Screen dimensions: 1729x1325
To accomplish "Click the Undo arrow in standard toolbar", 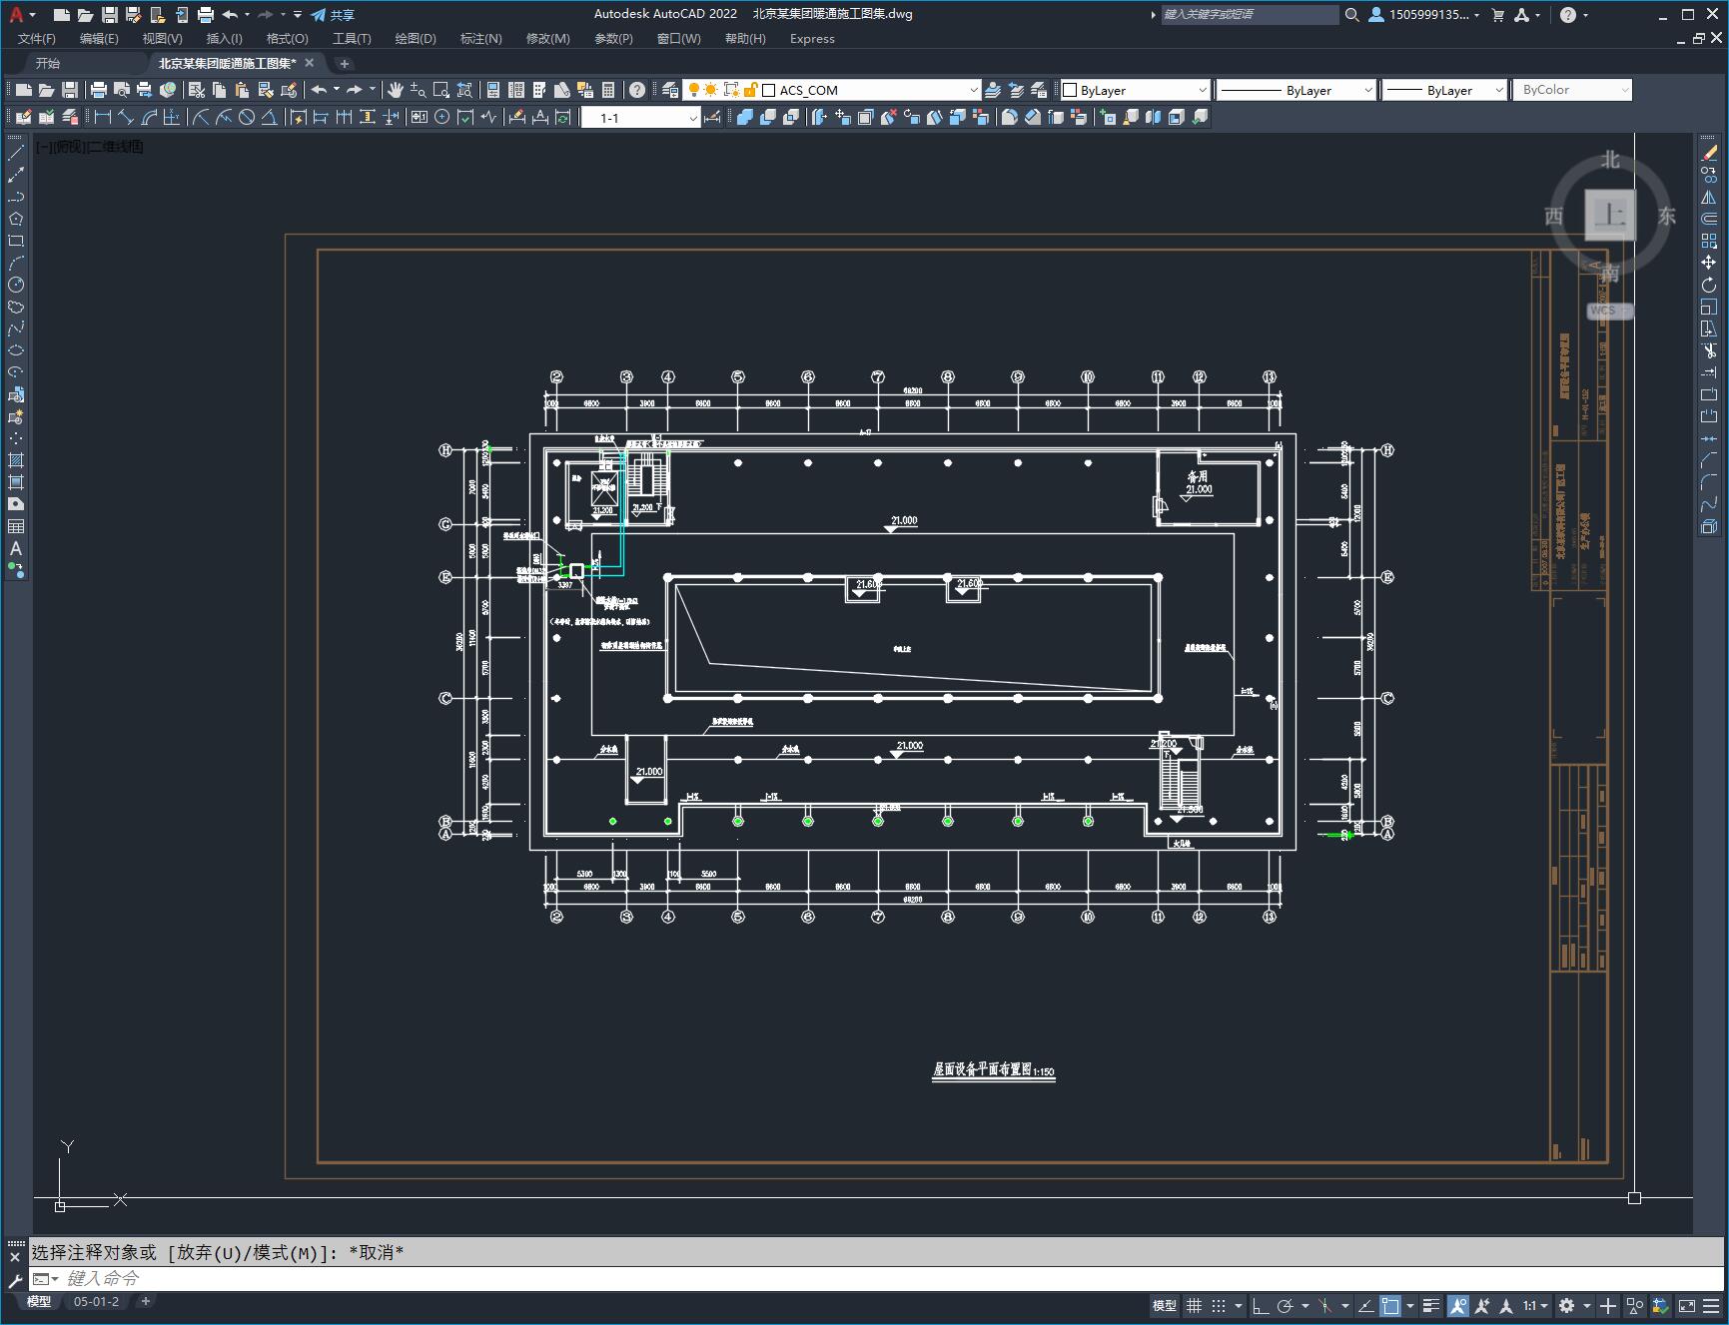I will coord(319,90).
